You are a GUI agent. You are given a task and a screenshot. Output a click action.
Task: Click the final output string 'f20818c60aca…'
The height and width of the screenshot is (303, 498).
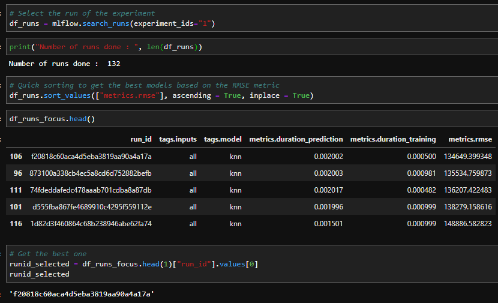(82, 294)
